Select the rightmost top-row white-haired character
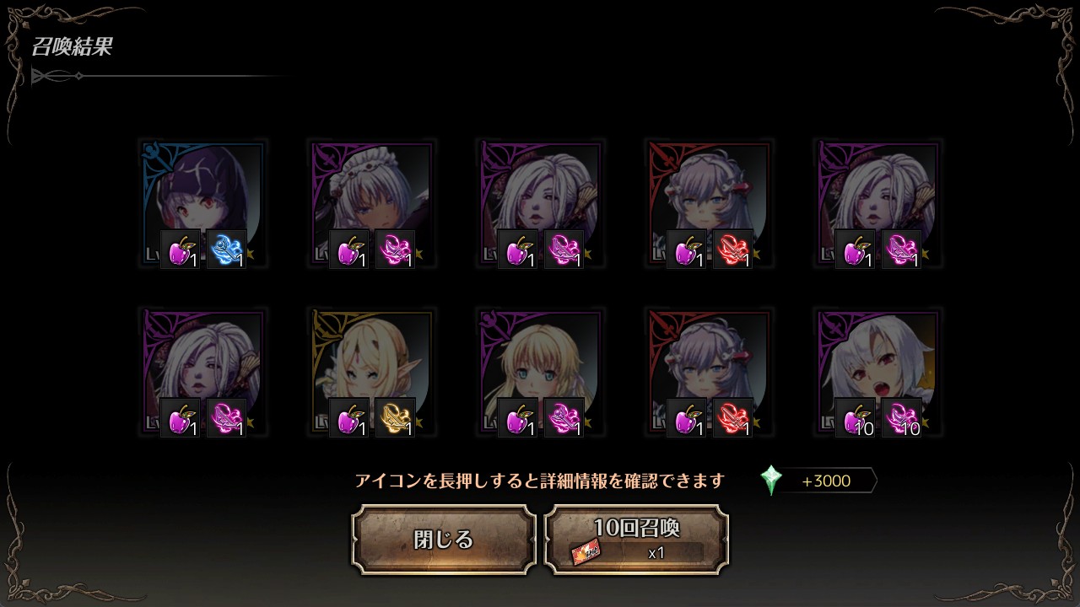Image resolution: width=1080 pixels, height=607 pixels. click(x=877, y=203)
